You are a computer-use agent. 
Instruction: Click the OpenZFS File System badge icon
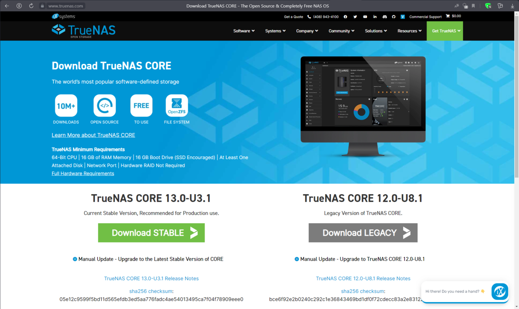[x=177, y=106]
